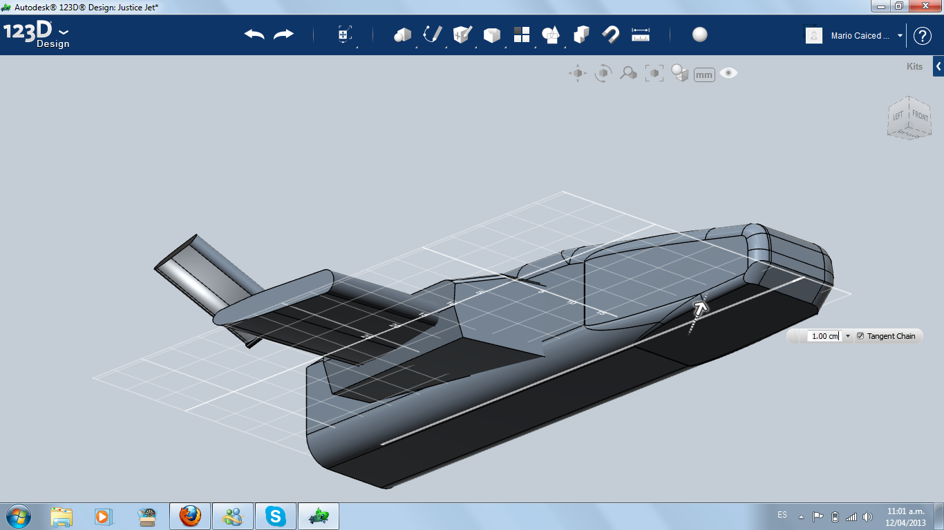Screen dimensions: 944x530
Task: Click the volume speaker tray icon
Action: (868, 517)
